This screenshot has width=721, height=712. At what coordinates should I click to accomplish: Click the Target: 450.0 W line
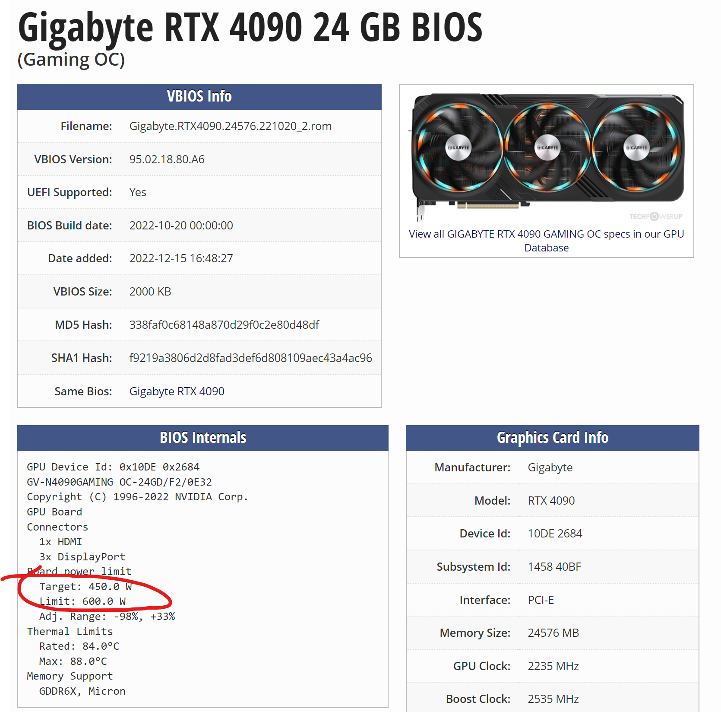(85, 587)
